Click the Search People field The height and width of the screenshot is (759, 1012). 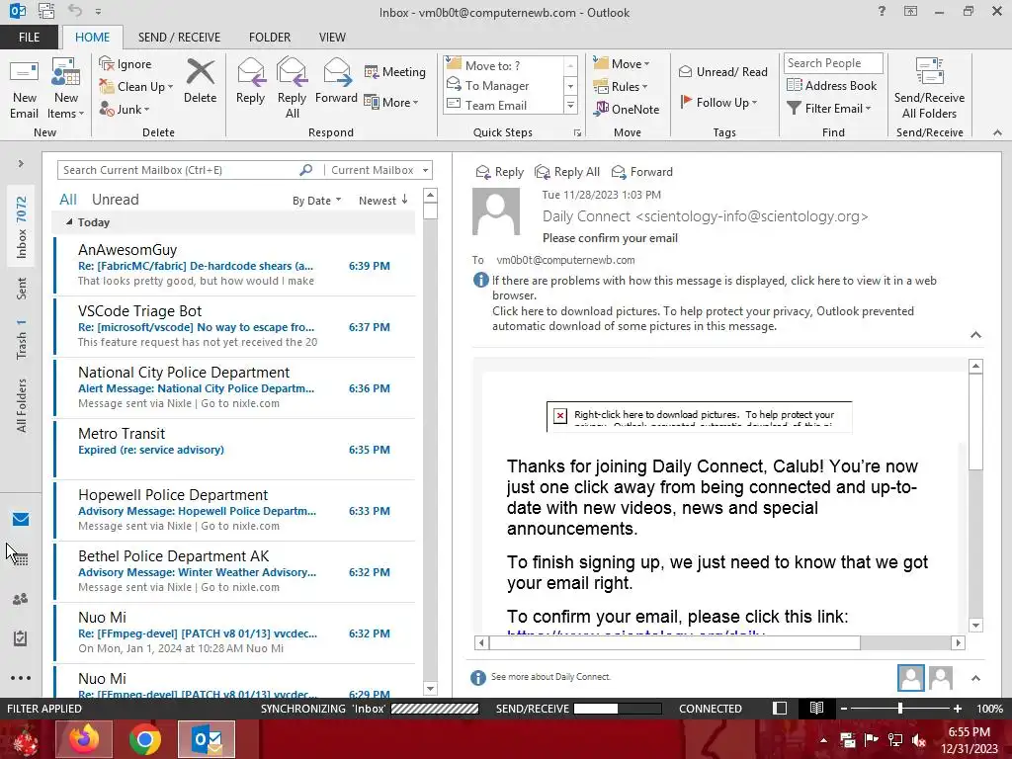(x=833, y=63)
